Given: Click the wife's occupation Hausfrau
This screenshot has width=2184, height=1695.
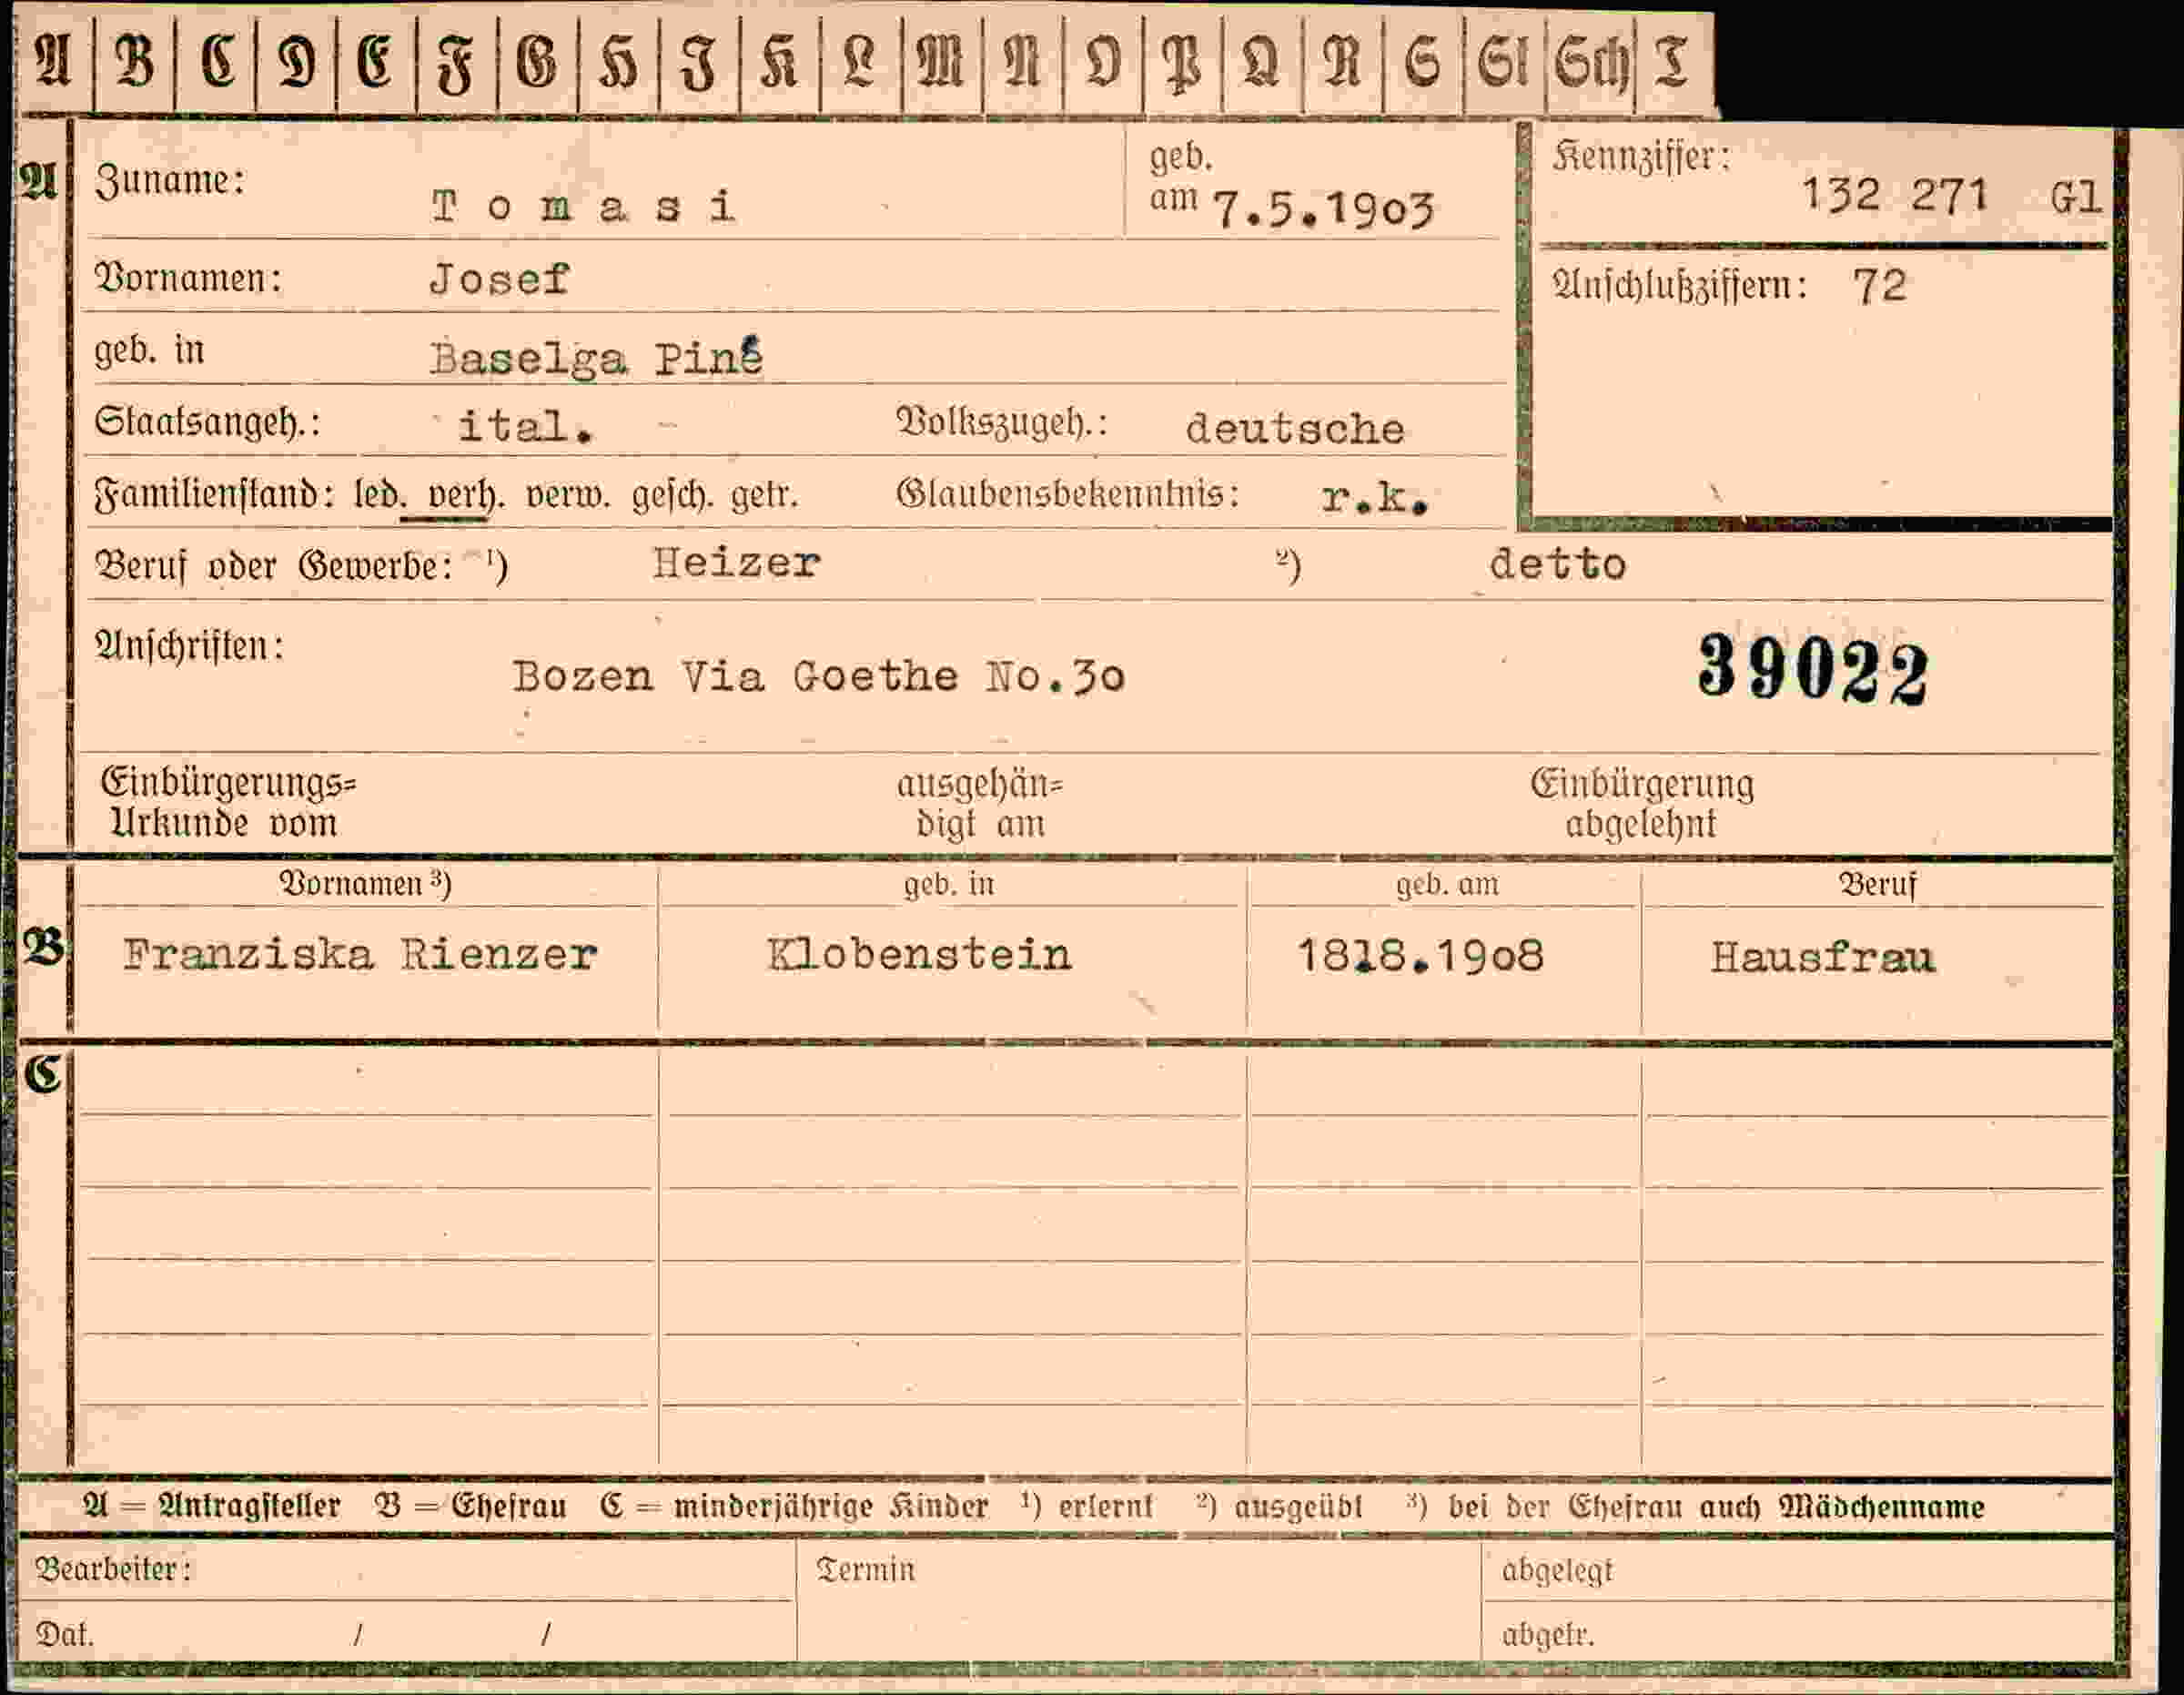Looking at the screenshot, I should 1822,958.
